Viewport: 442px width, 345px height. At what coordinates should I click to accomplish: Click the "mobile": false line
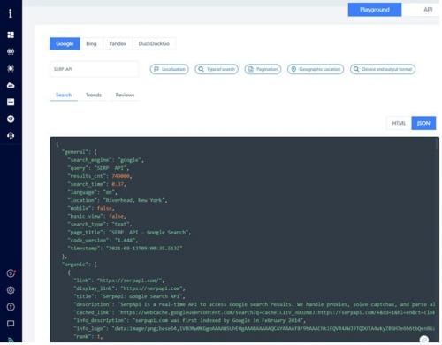[x=91, y=208]
